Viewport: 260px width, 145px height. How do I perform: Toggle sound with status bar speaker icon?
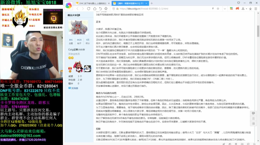tap(242, 144)
